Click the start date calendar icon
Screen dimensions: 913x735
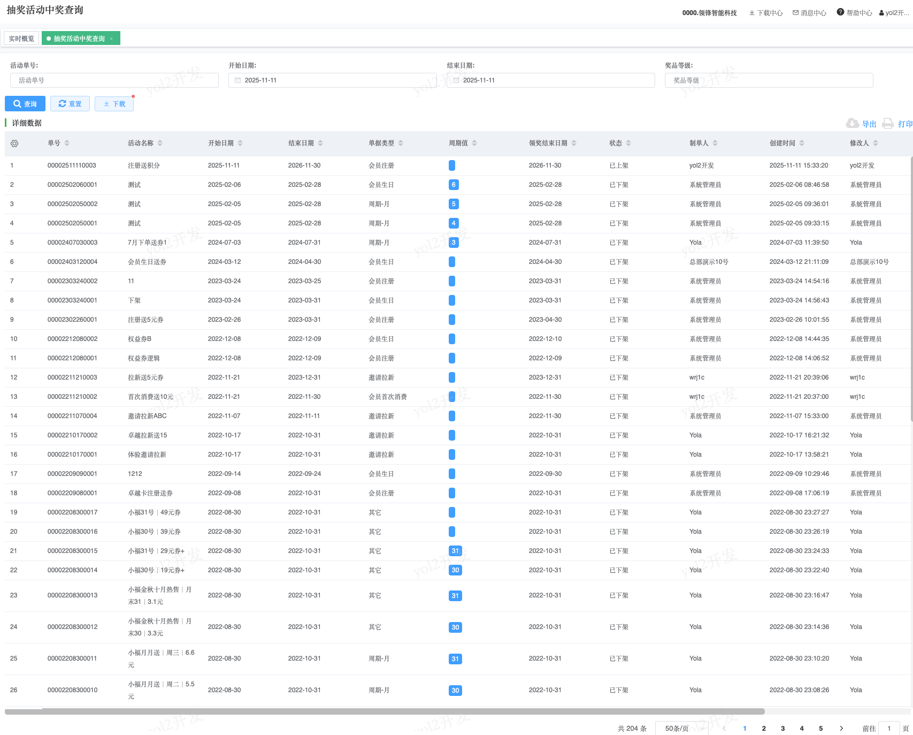click(x=238, y=80)
